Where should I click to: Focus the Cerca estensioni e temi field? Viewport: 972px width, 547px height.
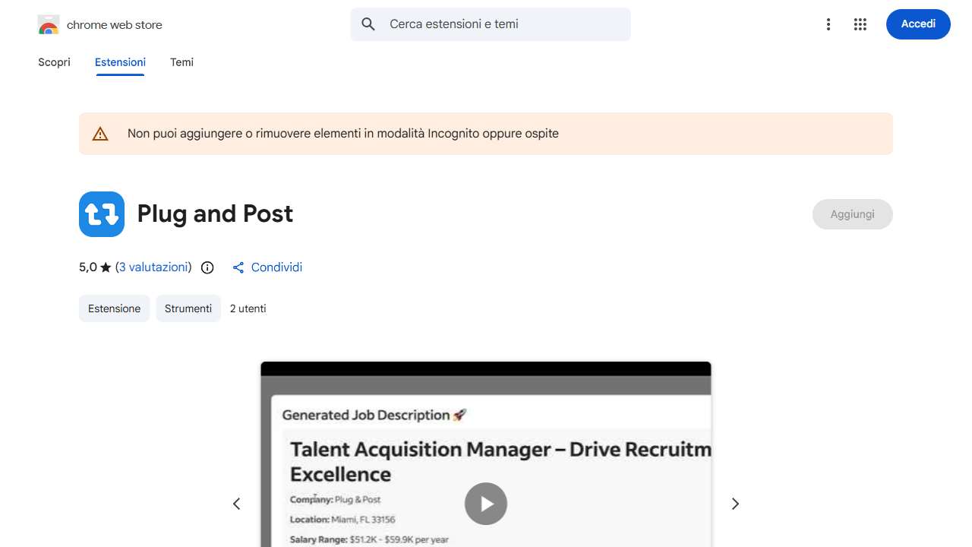(501, 24)
